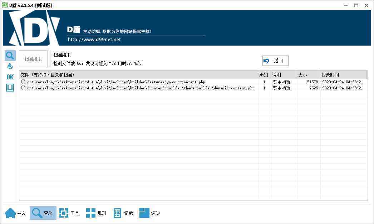This screenshot has height=224, width=374.
Task: Click the square window icon in left sidebar
Action: coord(10,87)
